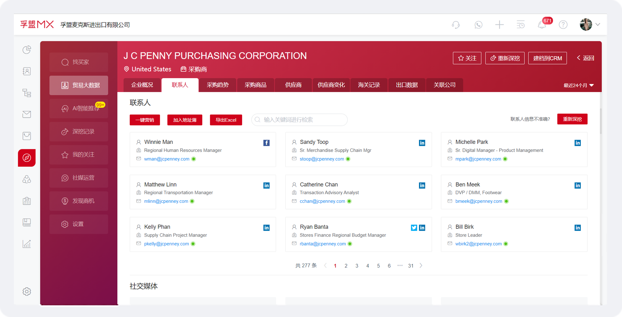Click the 关注 star follow button
This screenshot has height=317, width=622.
tap(467, 58)
